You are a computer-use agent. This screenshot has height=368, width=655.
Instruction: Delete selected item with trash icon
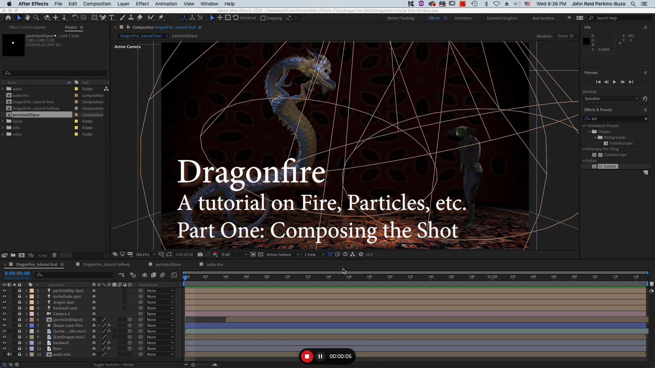pos(54,255)
